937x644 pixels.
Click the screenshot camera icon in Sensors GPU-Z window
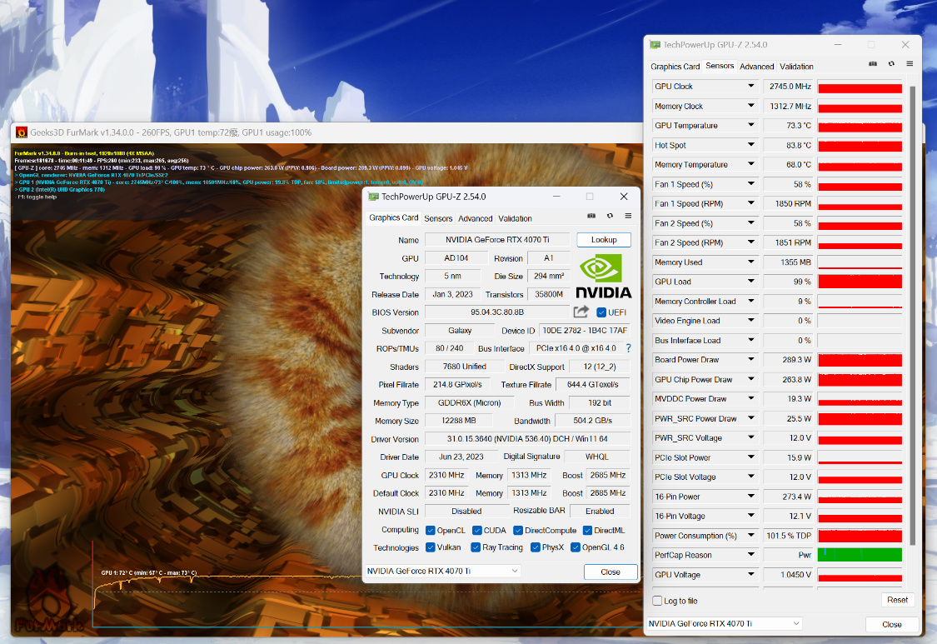pyautogui.click(x=873, y=63)
